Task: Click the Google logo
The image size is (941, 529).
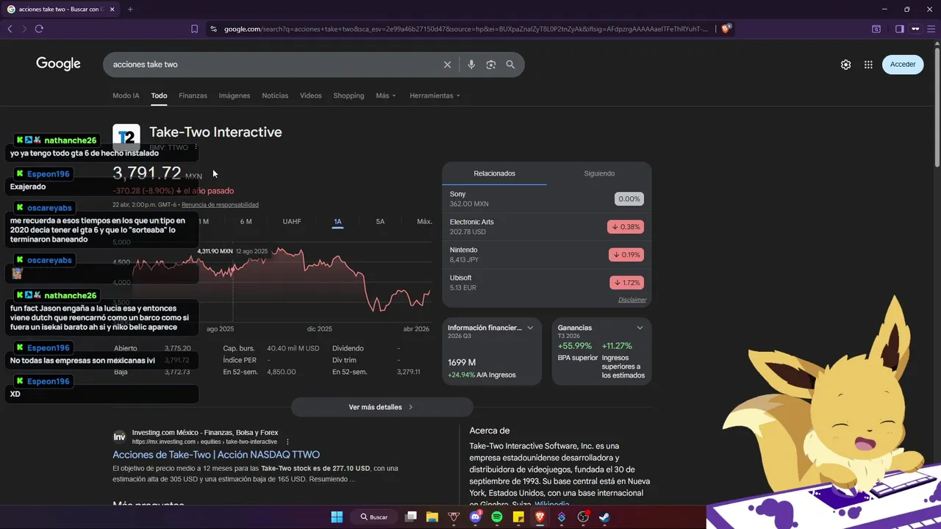Action: point(58,64)
